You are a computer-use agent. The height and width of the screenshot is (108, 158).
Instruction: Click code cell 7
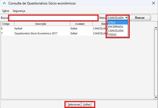[x=8, y=33]
